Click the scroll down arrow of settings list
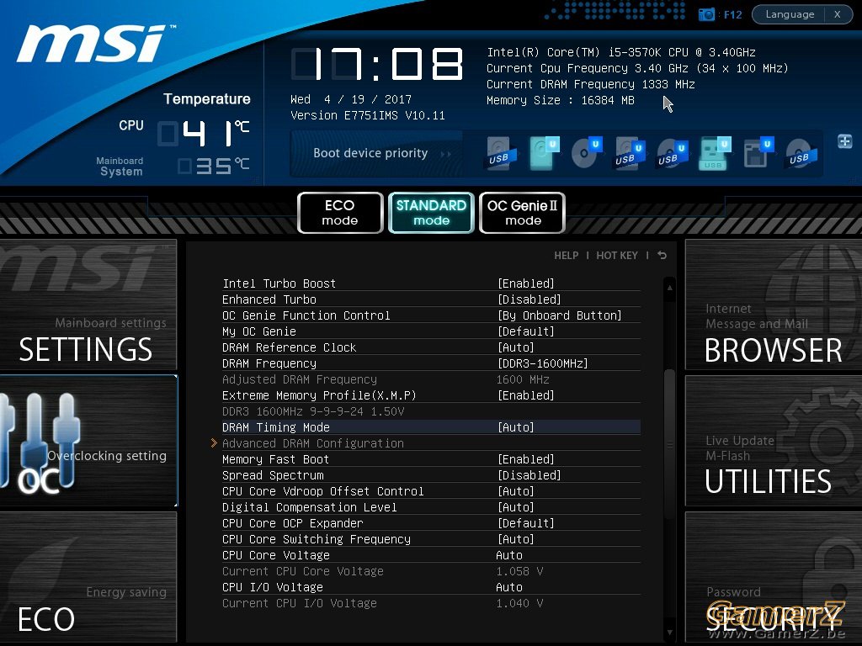 (669, 633)
